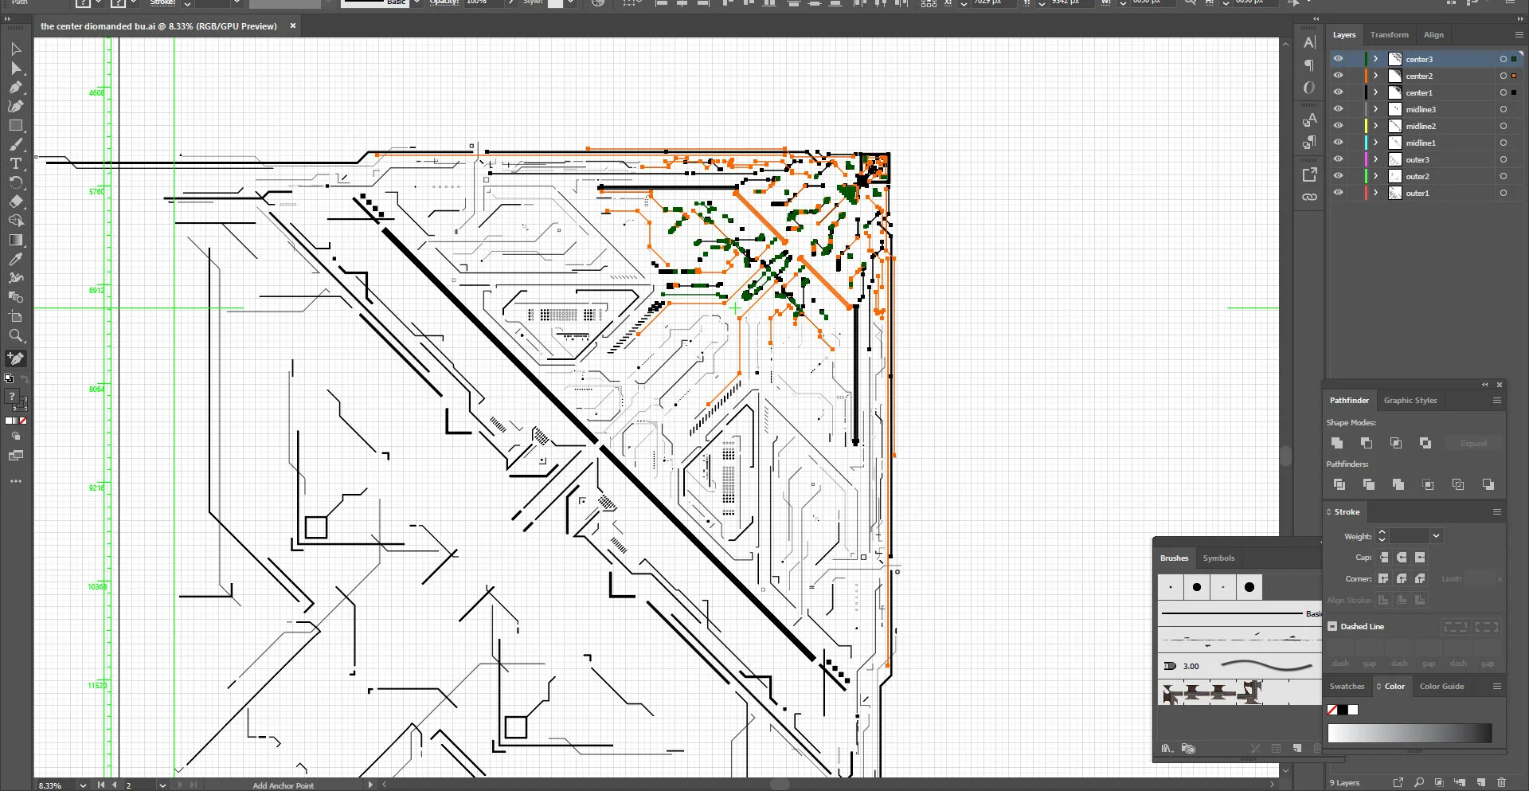
Task: Select the Zoom magnifier tool
Action: tap(16, 335)
